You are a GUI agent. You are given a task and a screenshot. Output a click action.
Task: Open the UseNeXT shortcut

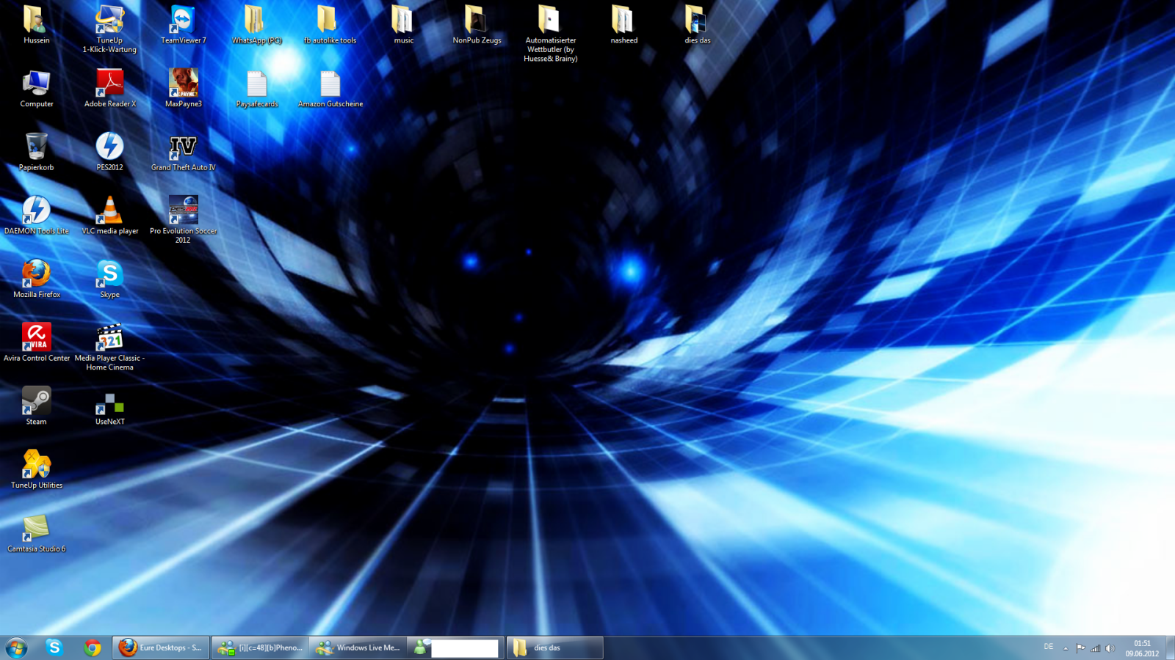[x=109, y=403]
